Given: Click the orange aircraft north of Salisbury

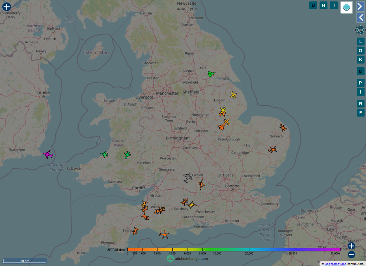Looking at the screenshot, I should (x=184, y=202).
